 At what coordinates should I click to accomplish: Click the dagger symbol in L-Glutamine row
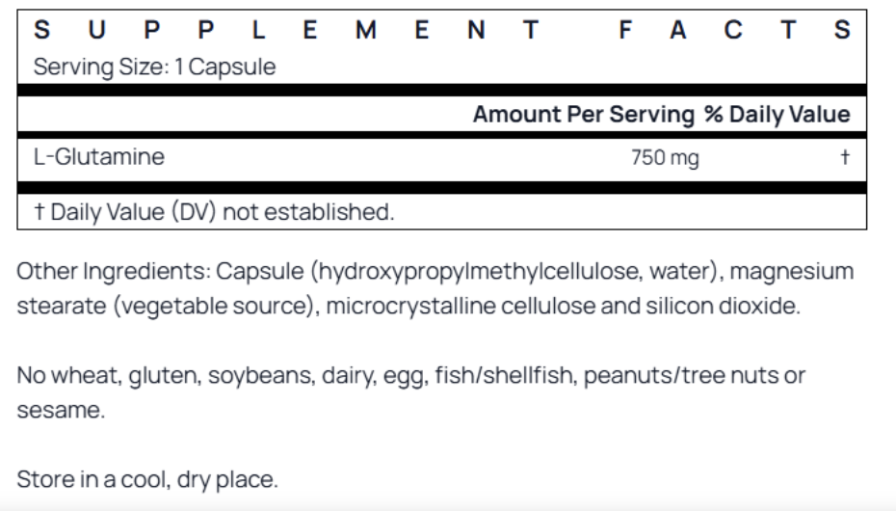click(844, 157)
